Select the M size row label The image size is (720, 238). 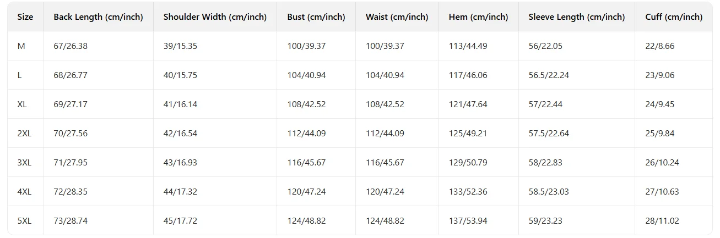point(21,46)
